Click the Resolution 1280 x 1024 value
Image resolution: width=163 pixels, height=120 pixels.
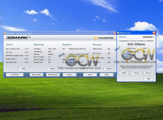(x=52, y=49)
